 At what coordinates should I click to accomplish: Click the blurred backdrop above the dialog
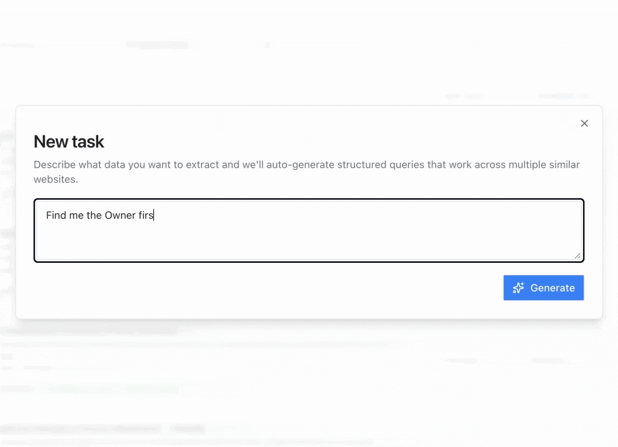click(309, 62)
